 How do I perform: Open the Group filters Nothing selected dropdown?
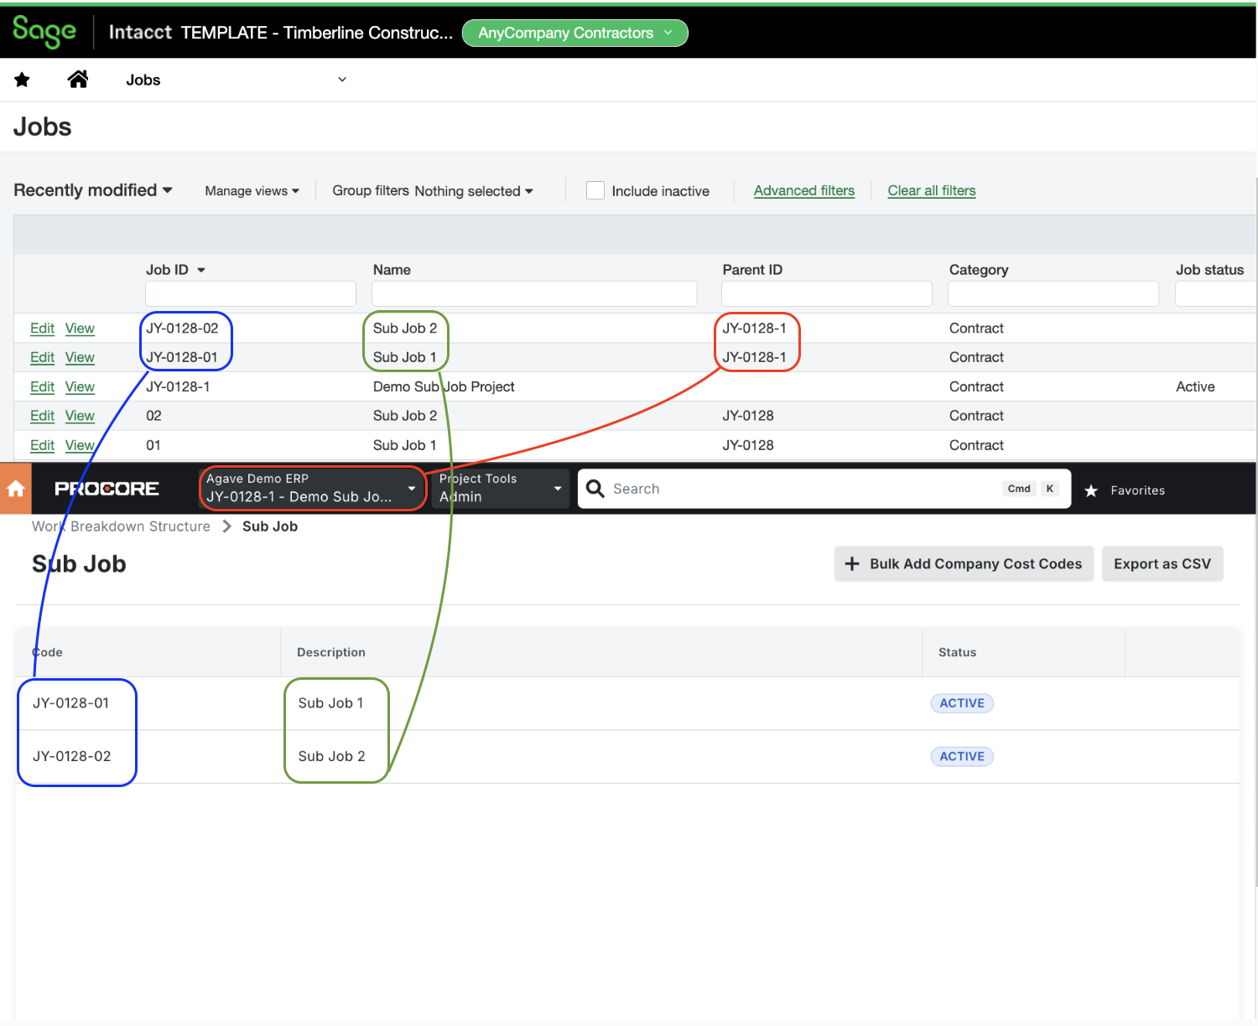[472, 190]
